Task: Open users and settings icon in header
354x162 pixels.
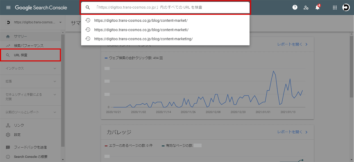Action: pos(306,8)
